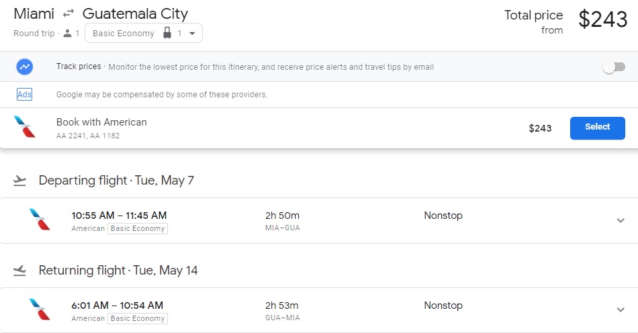
Task: Expand the 10:55 AM departing flight details
Action: tap(621, 220)
